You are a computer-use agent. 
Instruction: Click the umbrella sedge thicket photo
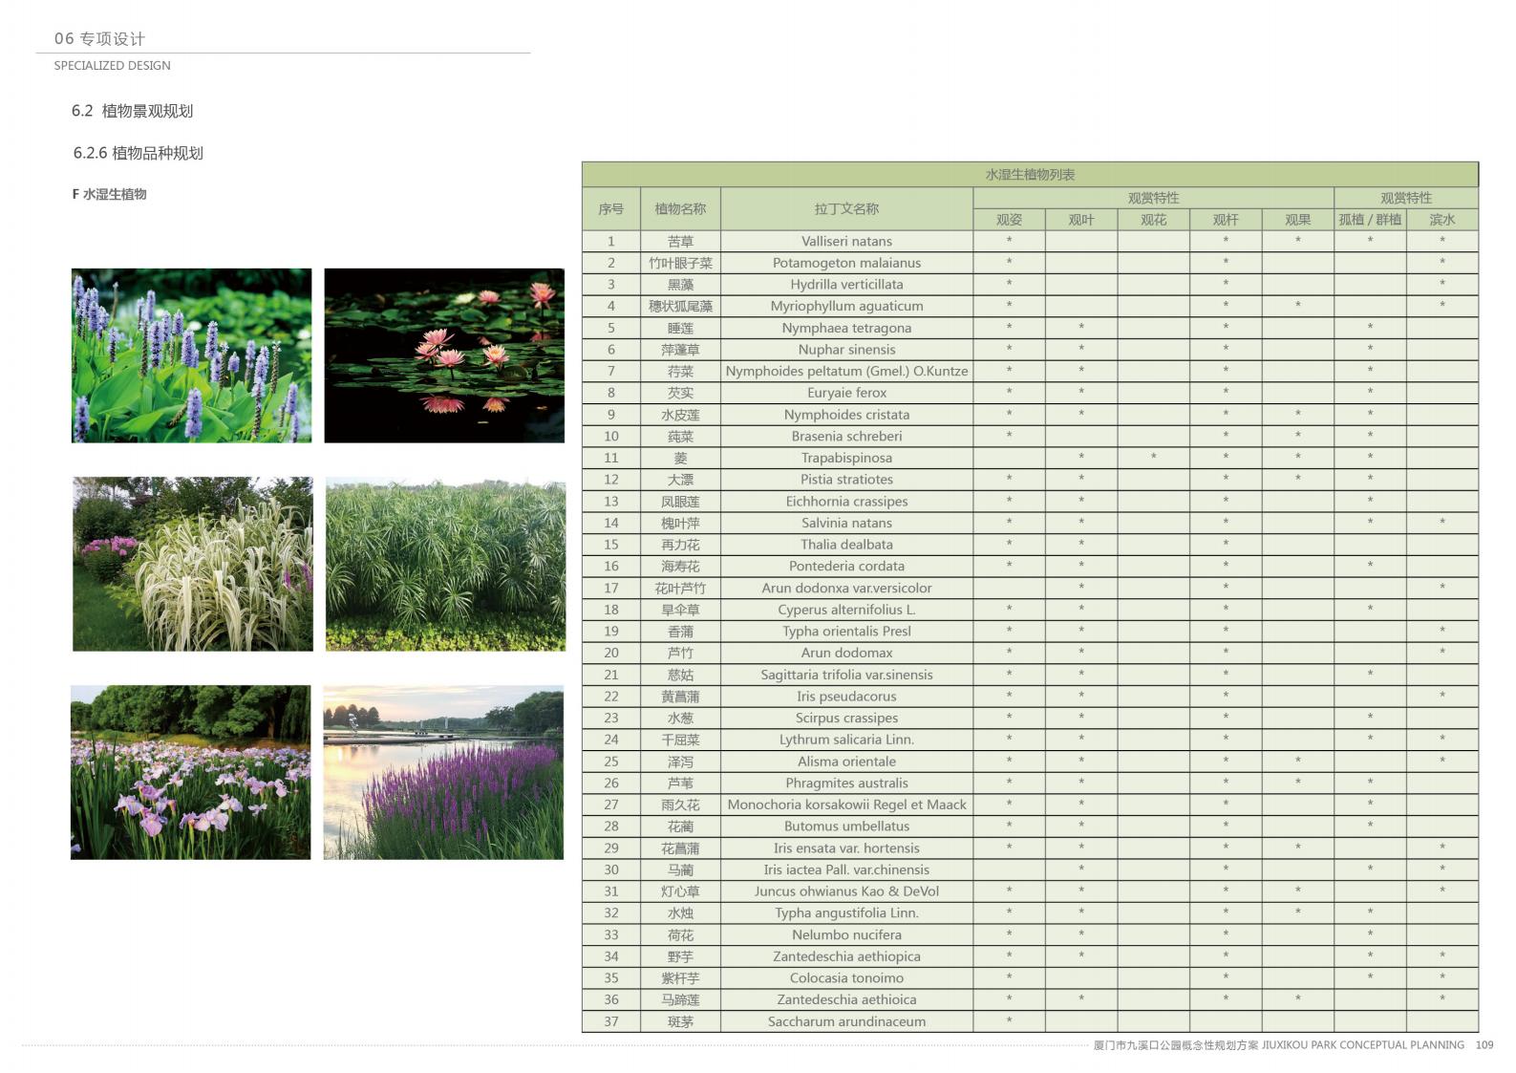point(445,564)
